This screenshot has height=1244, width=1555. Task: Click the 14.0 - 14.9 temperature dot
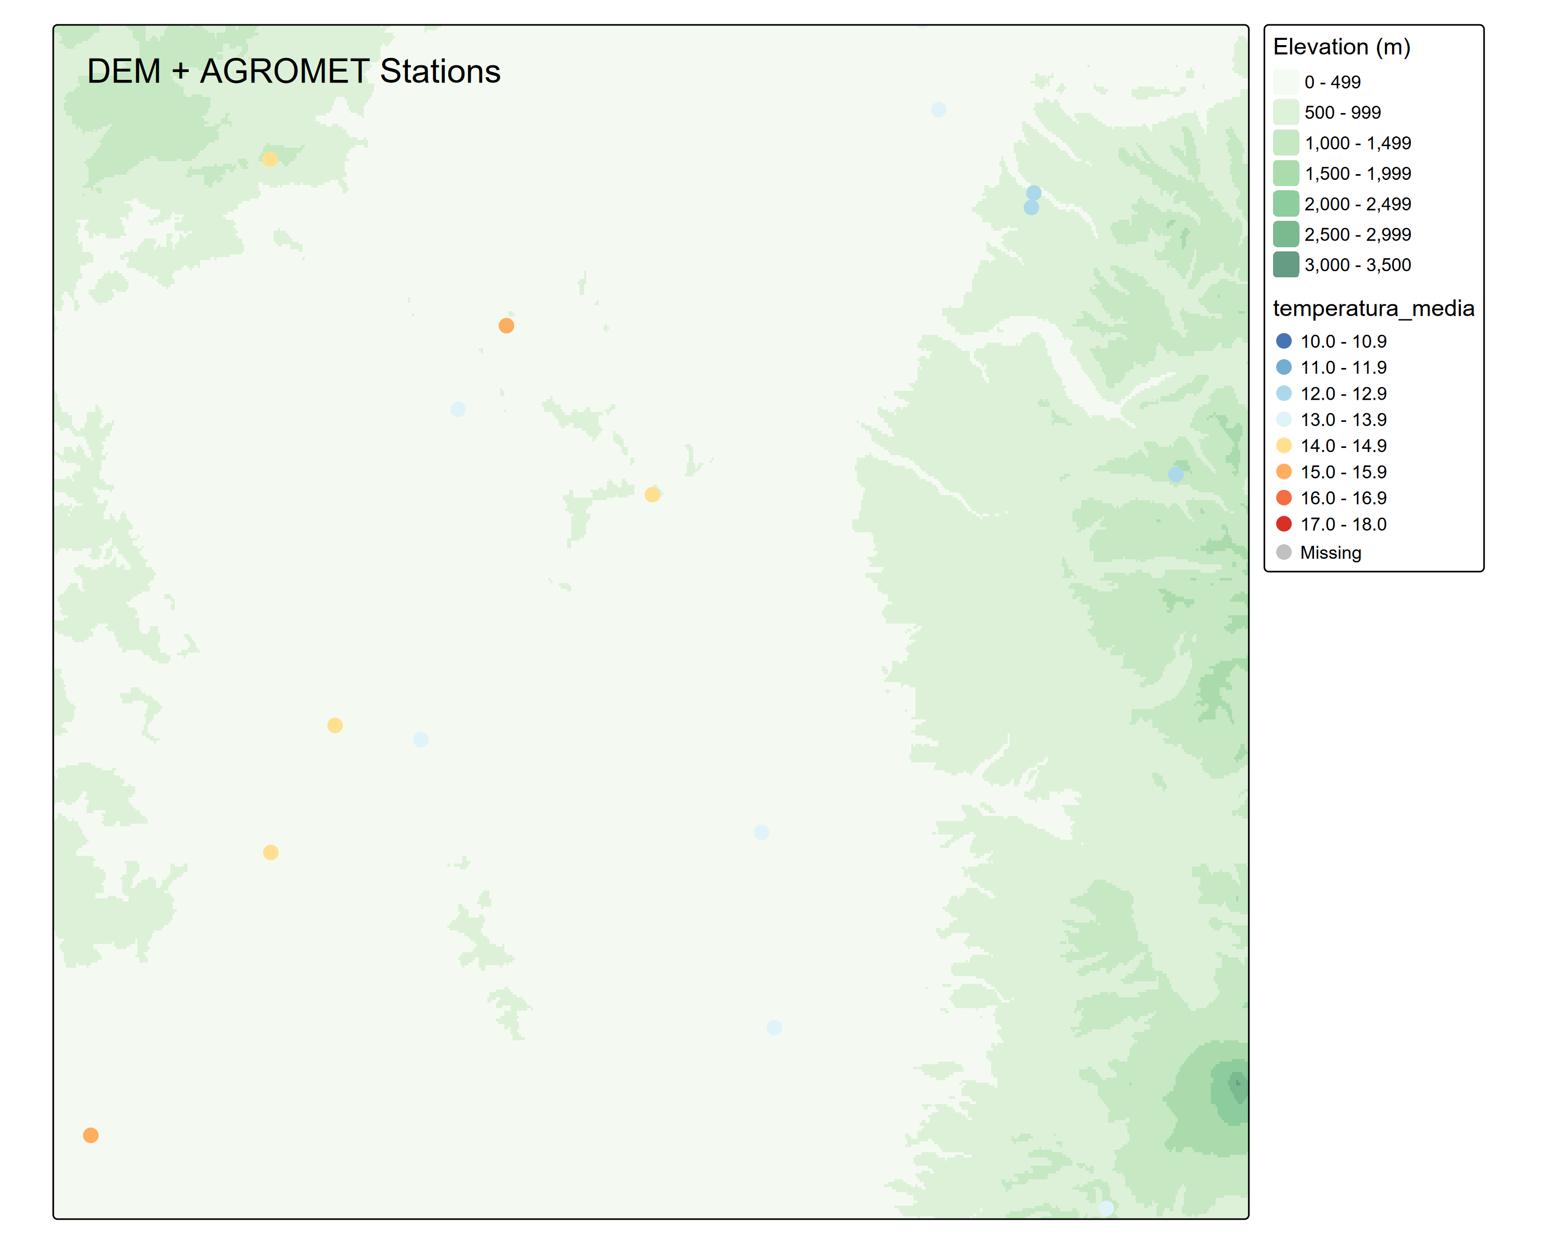pyautogui.click(x=1284, y=446)
